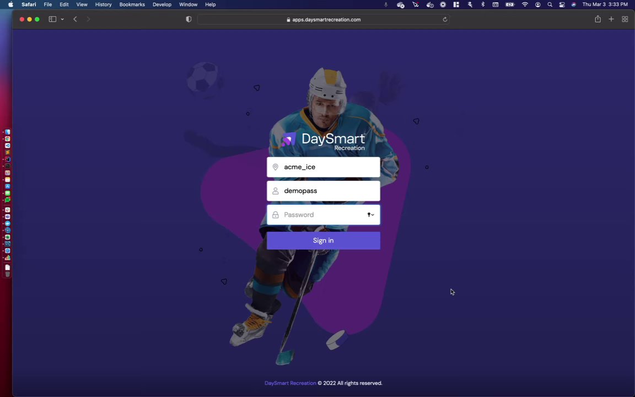Open Finder from the Dock
The width and height of the screenshot is (635, 397).
click(x=7, y=132)
